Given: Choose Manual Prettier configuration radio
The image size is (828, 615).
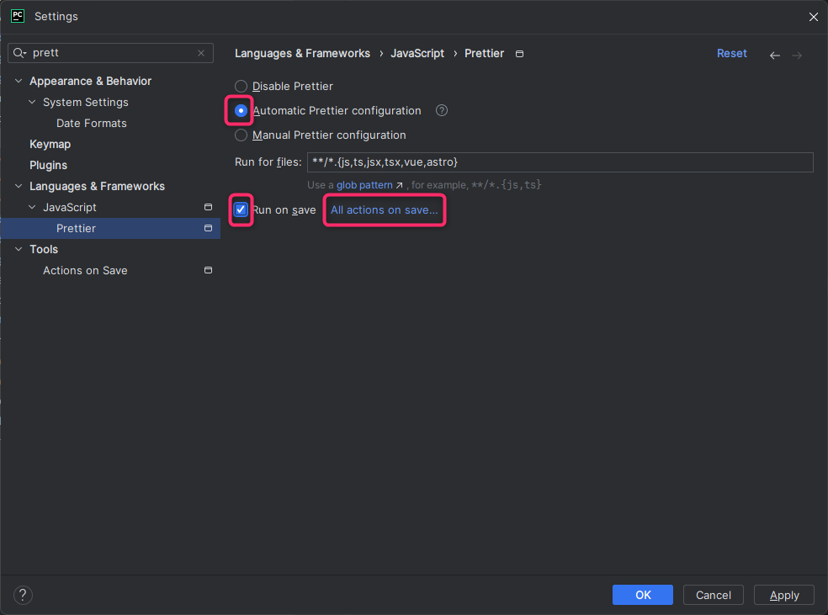Looking at the screenshot, I should (241, 135).
